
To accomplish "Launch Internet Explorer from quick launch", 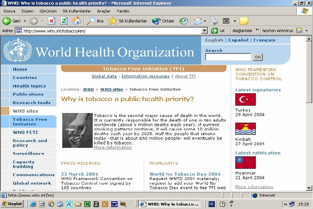I will (33, 204).
